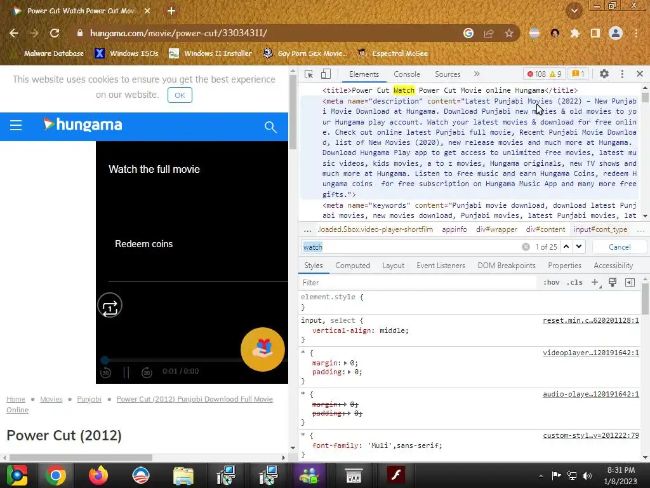
Task: Go to next search result arrow
Action: pyautogui.click(x=579, y=247)
